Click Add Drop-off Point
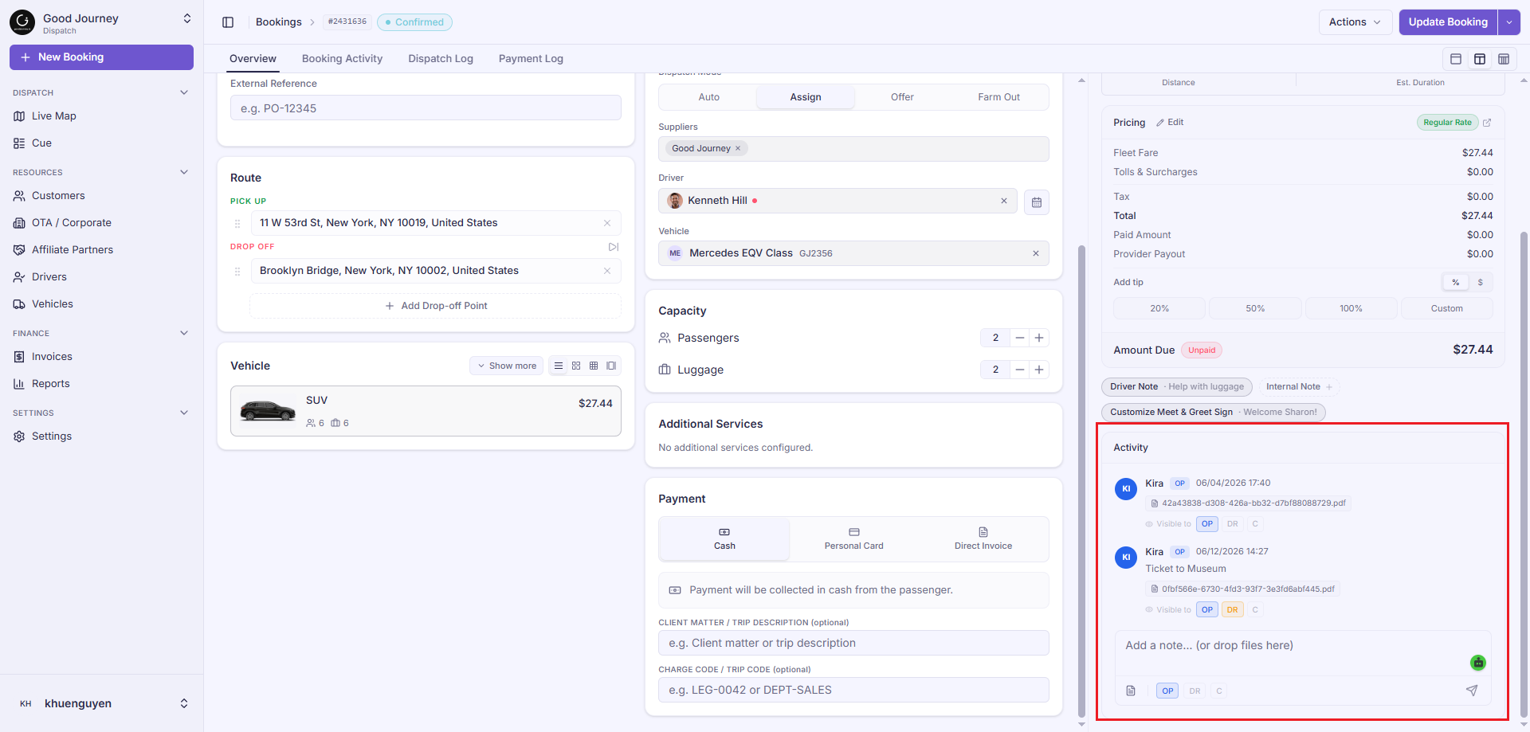 coord(436,306)
